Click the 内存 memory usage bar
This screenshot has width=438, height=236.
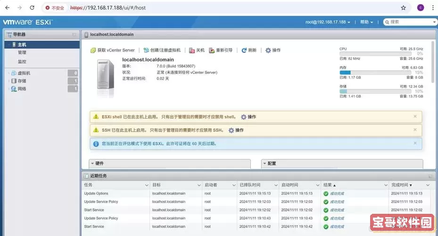tap(375, 72)
